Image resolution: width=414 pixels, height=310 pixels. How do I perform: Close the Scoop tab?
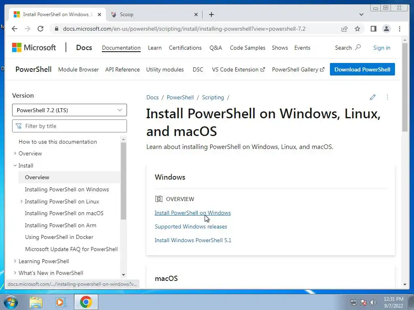click(196, 15)
